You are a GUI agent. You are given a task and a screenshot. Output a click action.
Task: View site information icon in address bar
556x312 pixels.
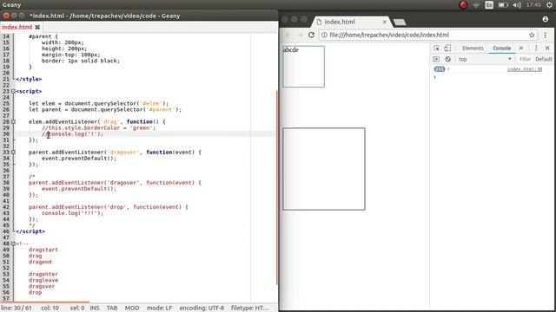point(324,35)
